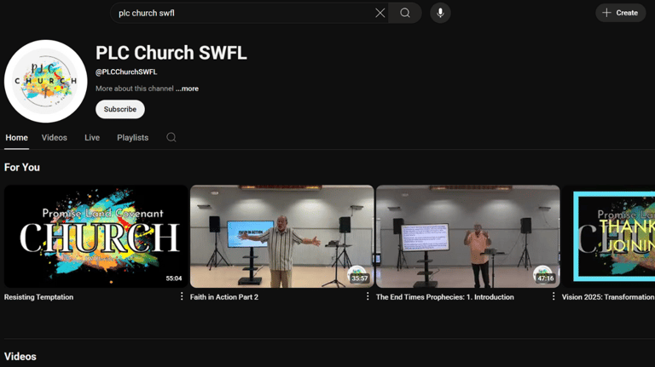The image size is (655, 367).
Task: Open the Live tab
Action: pos(92,138)
